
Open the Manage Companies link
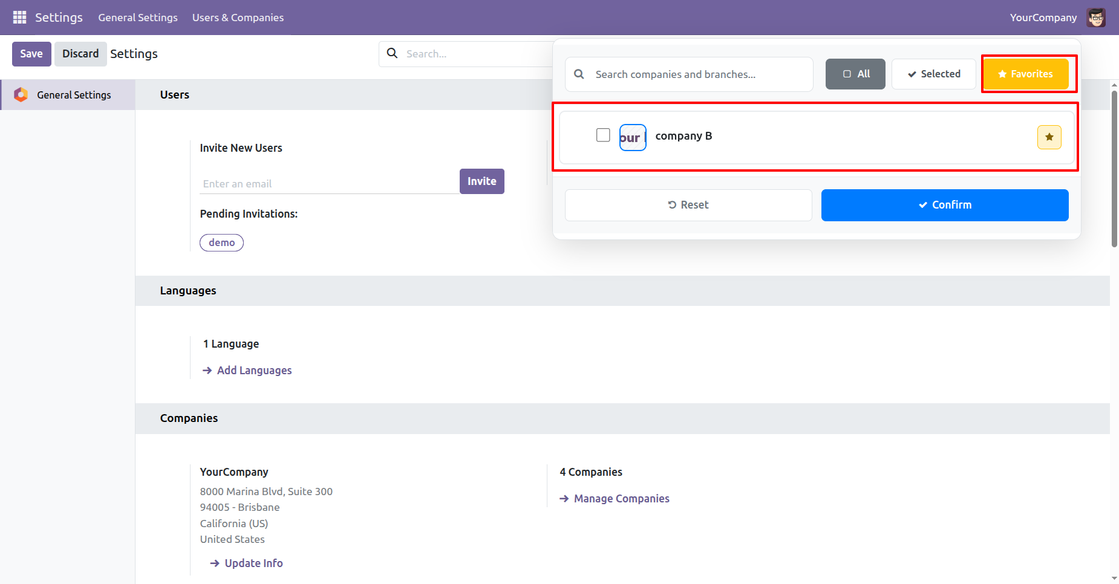click(621, 499)
